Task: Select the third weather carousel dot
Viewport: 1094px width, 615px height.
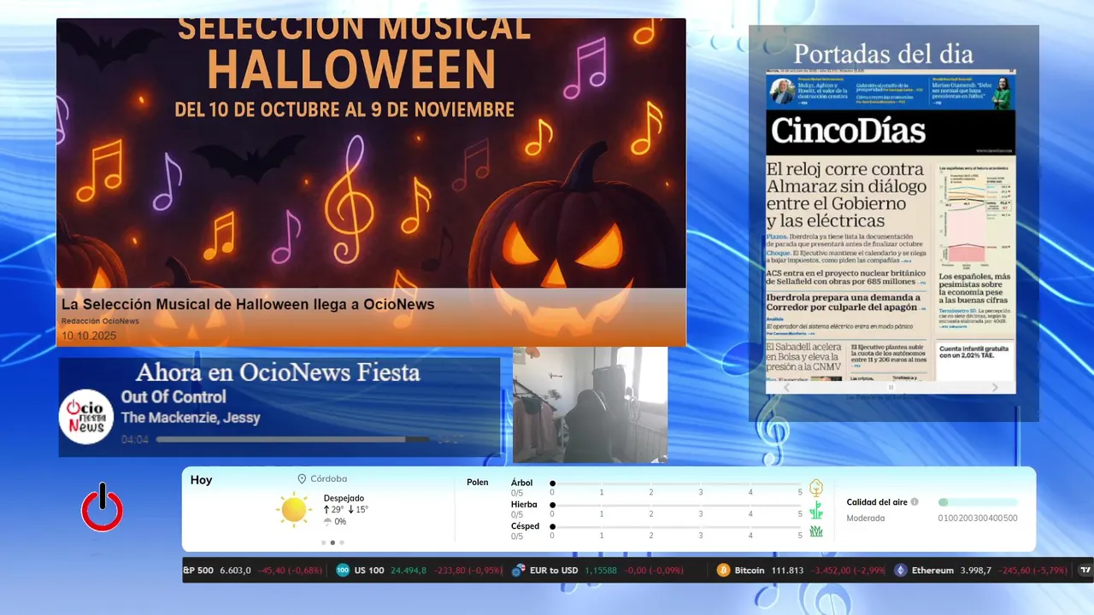Action: click(342, 542)
